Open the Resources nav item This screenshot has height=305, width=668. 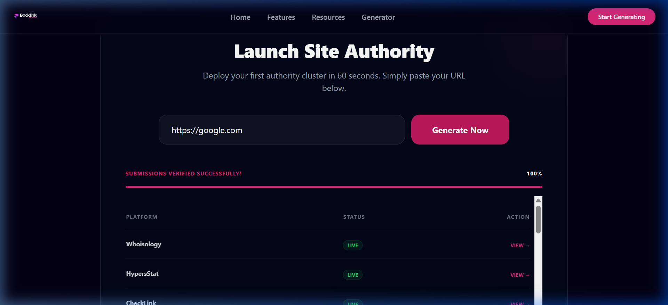(328, 17)
